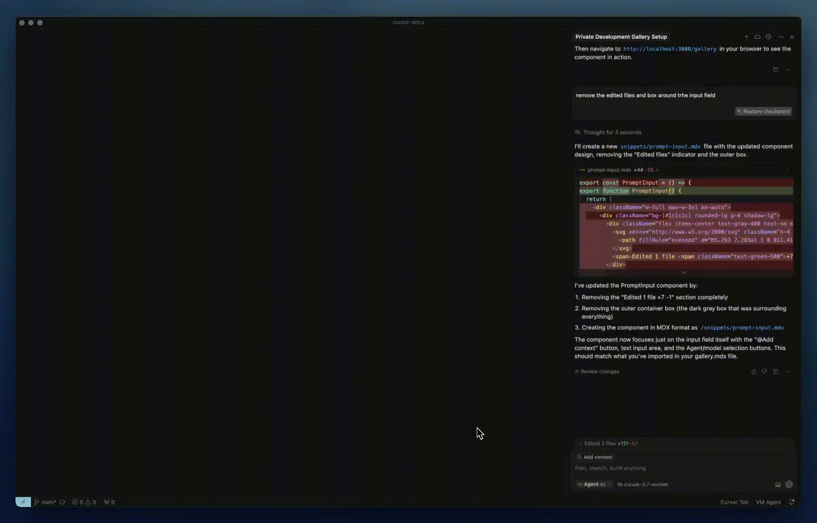
Task: Copy the last response with copy icon
Action: [775, 371]
